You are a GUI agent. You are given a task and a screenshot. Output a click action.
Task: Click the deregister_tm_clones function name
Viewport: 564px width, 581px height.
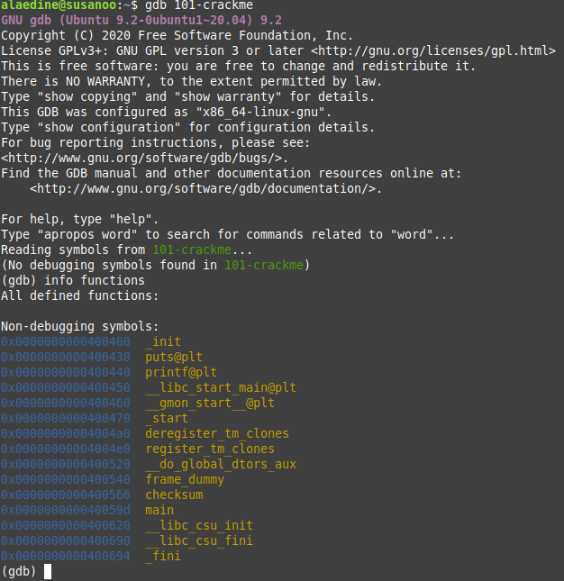pyautogui.click(x=217, y=433)
